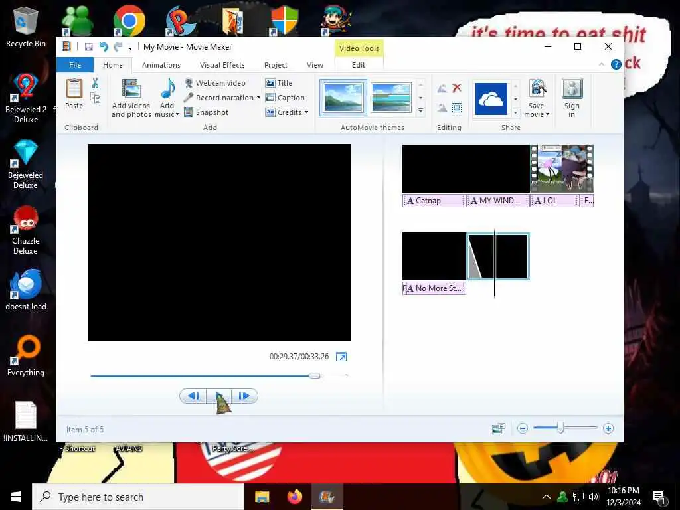This screenshot has height=510, width=680.
Task: Click the thumbnail size icon in status bar
Action: coord(499,428)
